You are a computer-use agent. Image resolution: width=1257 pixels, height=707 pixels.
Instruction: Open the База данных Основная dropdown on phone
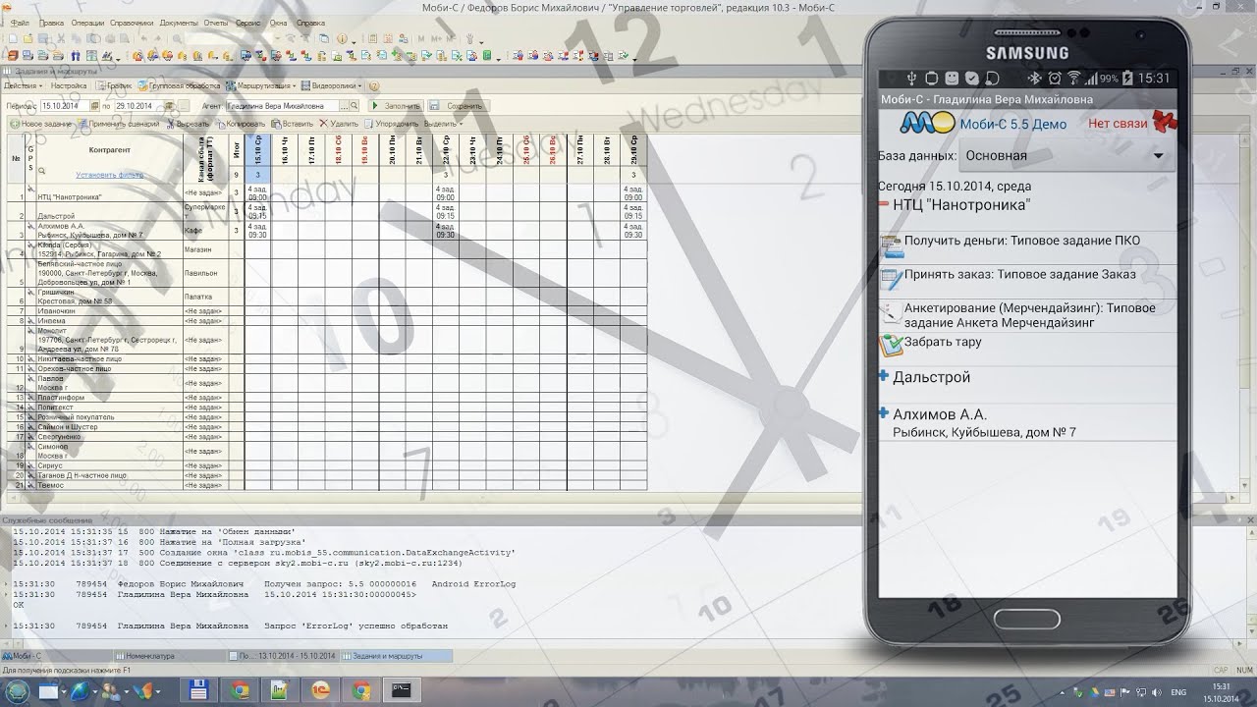(1066, 155)
